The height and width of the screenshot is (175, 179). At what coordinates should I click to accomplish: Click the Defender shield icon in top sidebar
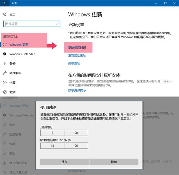click(5, 54)
